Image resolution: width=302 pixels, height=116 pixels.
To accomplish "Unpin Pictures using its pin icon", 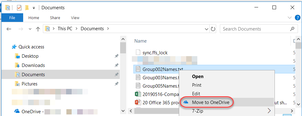I will point(116,84).
